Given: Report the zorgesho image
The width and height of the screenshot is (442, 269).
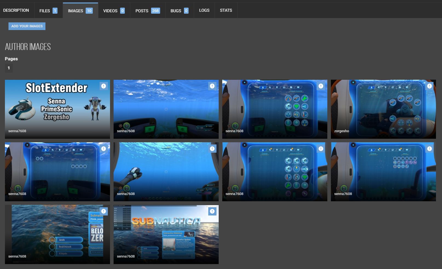Looking at the screenshot, I should [429, 86].
